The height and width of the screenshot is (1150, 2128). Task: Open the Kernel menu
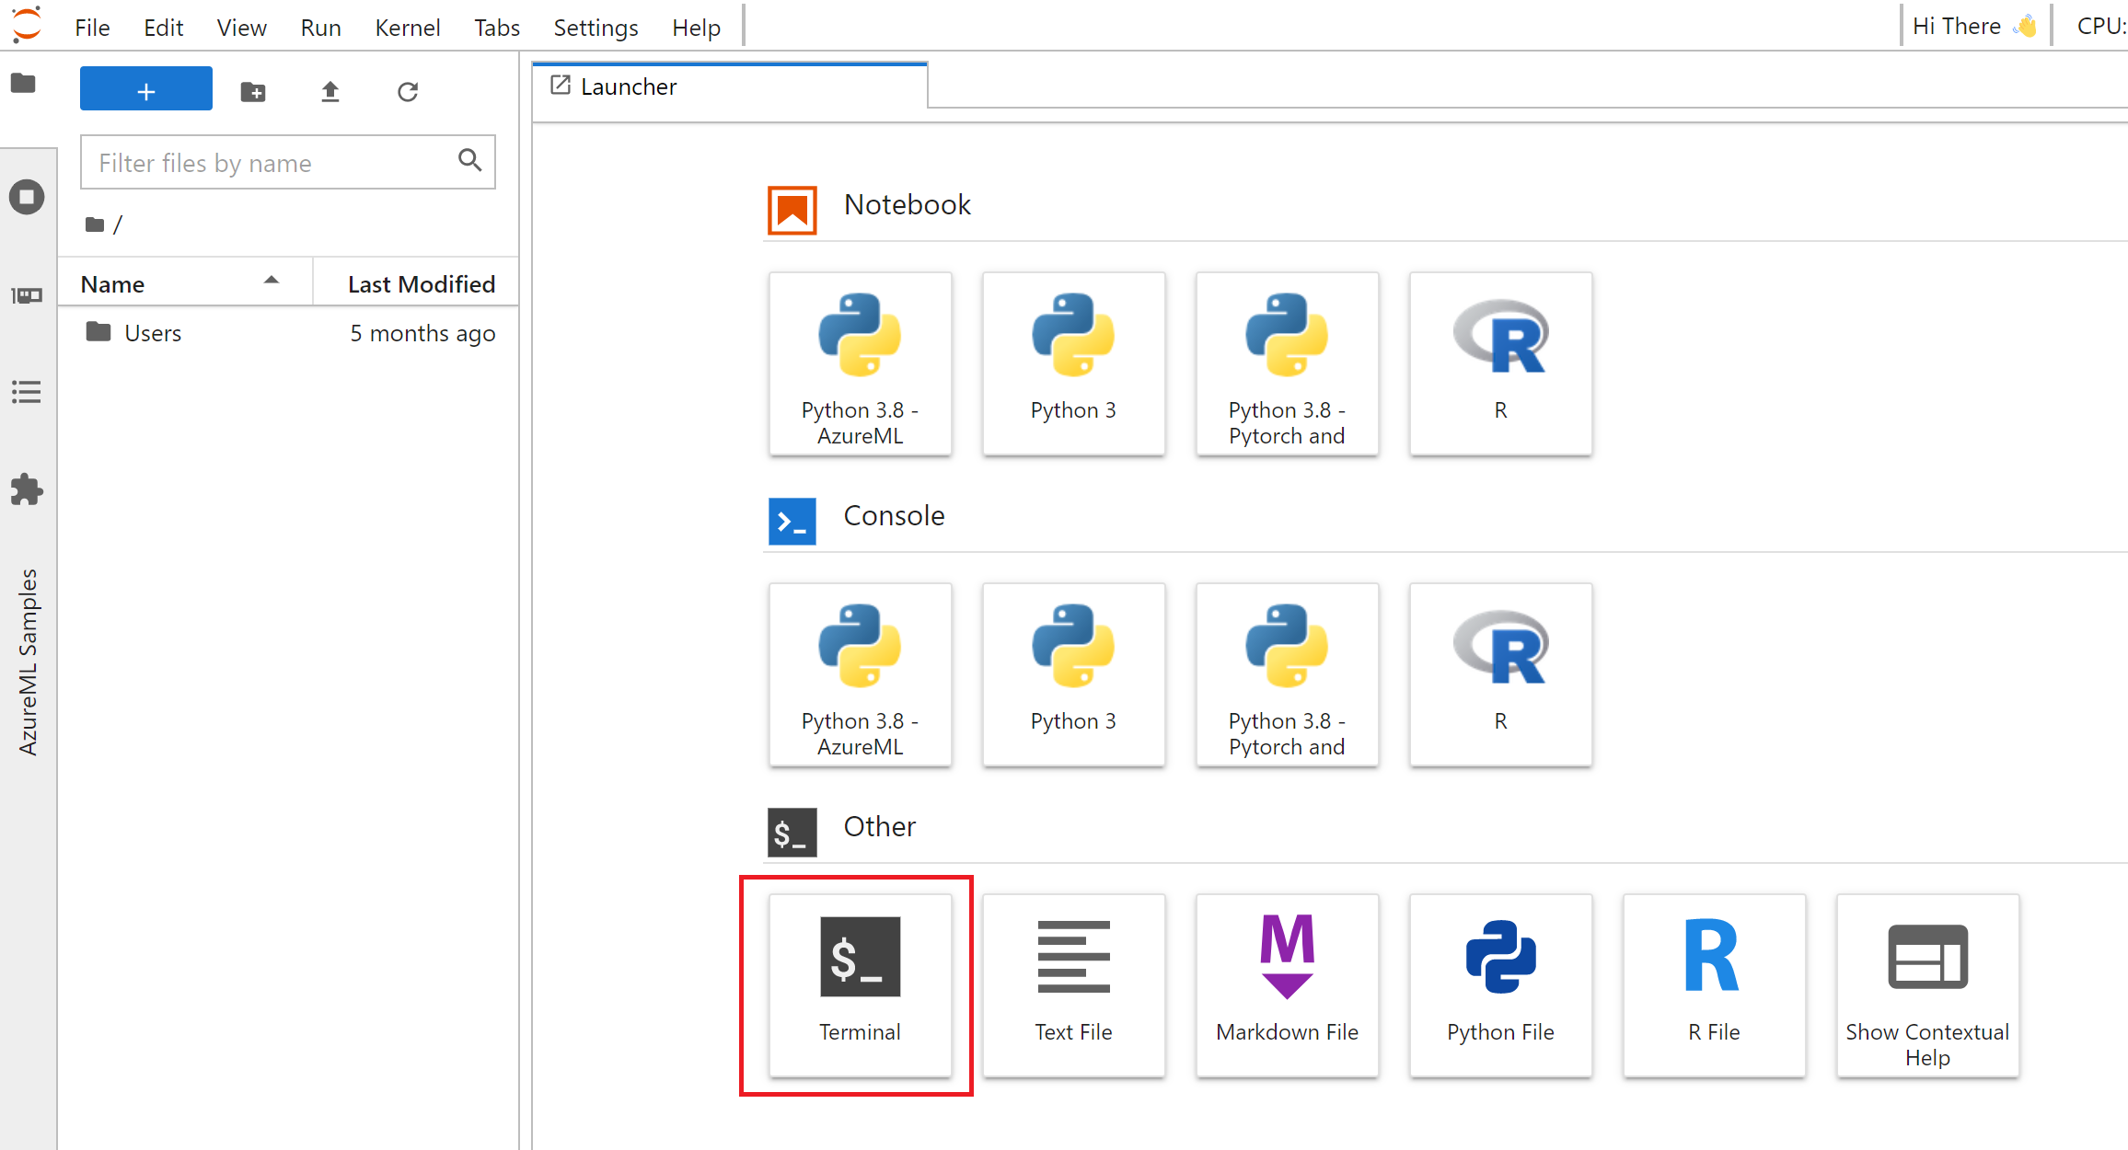click(407, 28)
